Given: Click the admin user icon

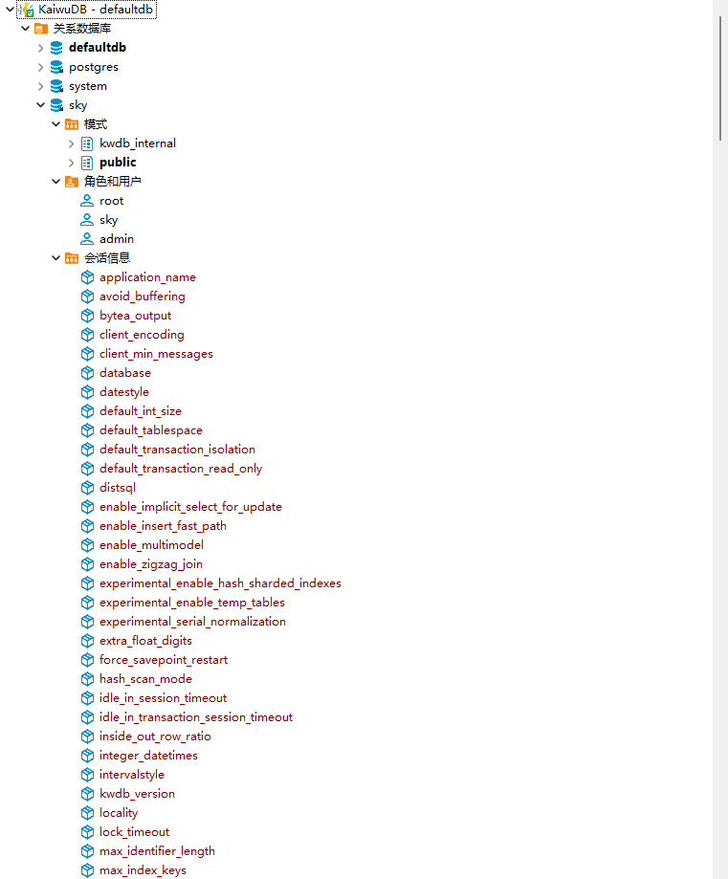Looking at the screenshot, I should click(x=87, y=239).
